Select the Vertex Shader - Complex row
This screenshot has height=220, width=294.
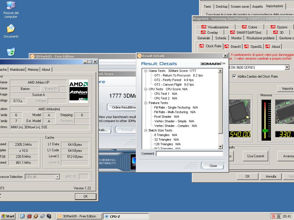pos(175,126)
